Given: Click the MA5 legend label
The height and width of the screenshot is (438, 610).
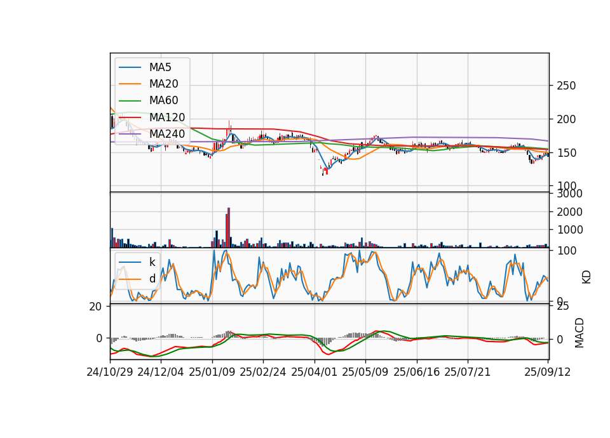Looking at the screenshot, I should [160, 67].
